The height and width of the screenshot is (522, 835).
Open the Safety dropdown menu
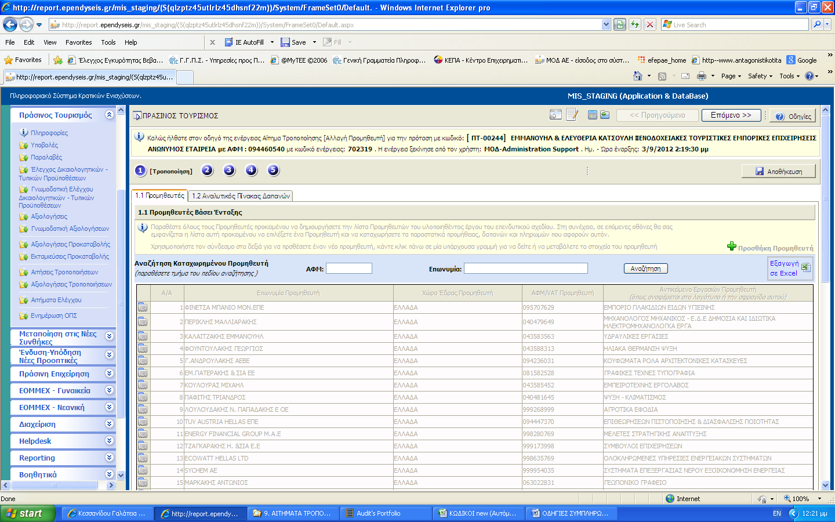(760, 76)
